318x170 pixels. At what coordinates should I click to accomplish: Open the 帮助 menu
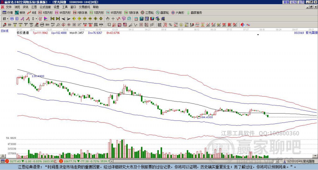tap(96, 7)
